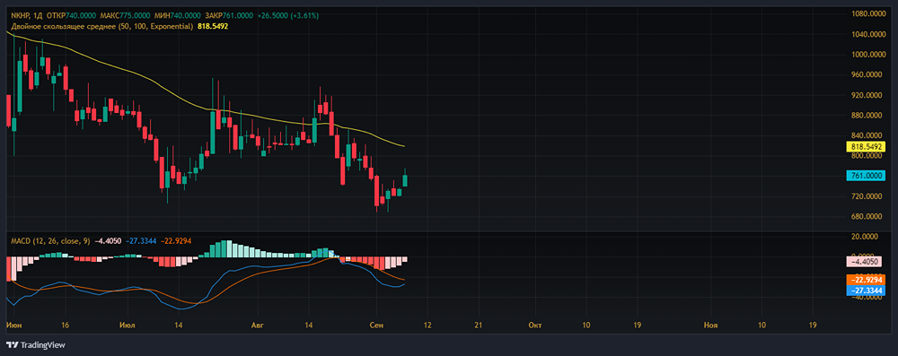Click the Сен label on the time axis
Screen dimensions: 898x356
pos(376,326)
